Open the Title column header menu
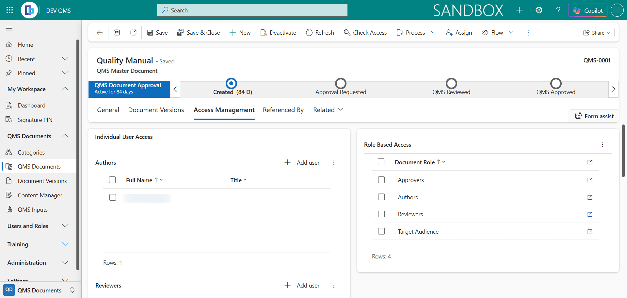 tap(238, 180)
